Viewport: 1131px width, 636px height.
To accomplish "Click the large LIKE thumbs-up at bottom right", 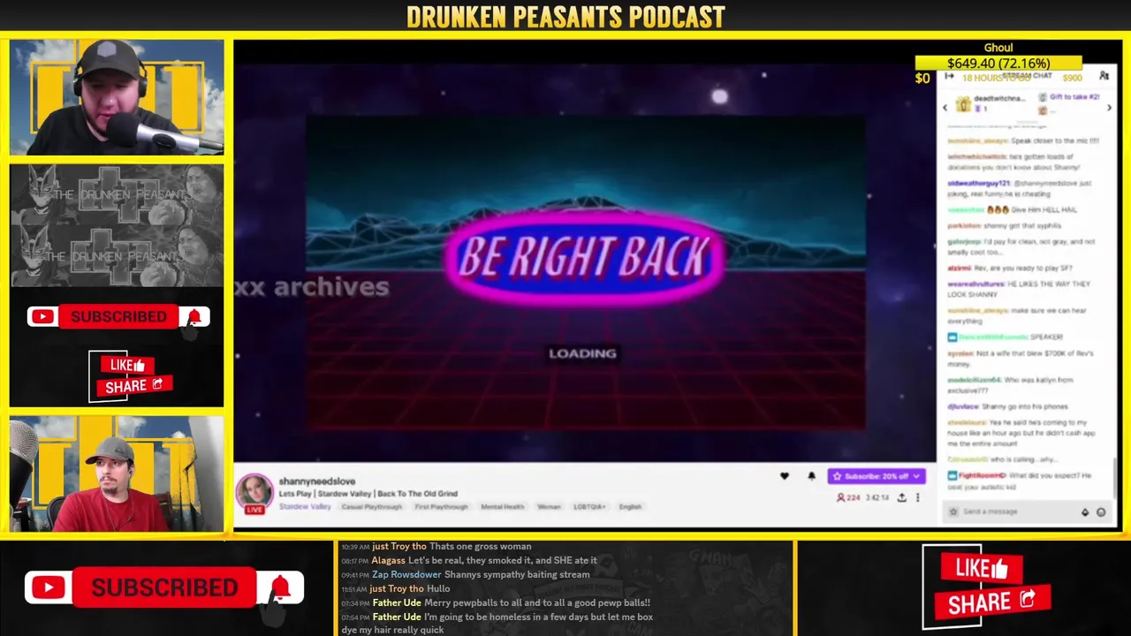I will coord(980,570).
